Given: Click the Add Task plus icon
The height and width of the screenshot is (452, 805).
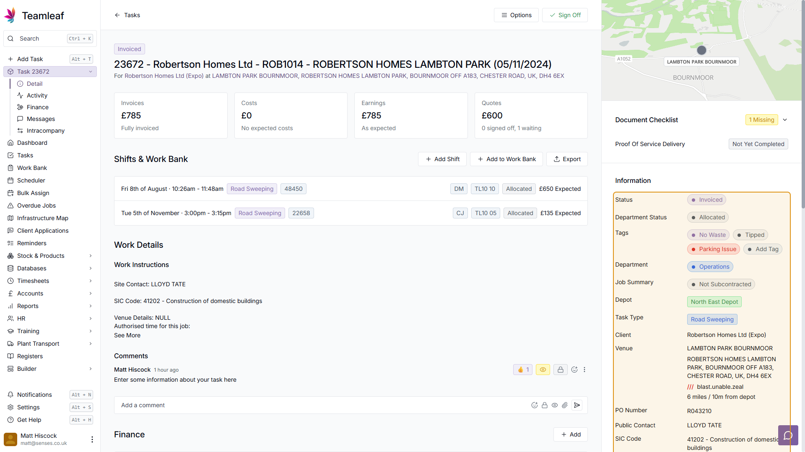Looking at the screenshot, I should click(10, 59).
